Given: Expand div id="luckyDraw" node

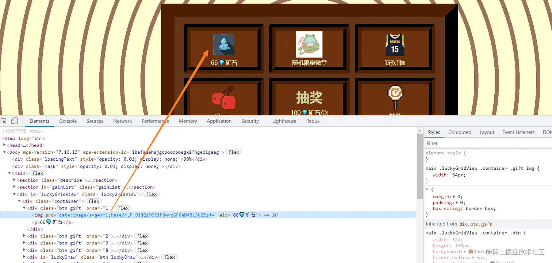Looking at the screenshot, I should coord(24,257).
